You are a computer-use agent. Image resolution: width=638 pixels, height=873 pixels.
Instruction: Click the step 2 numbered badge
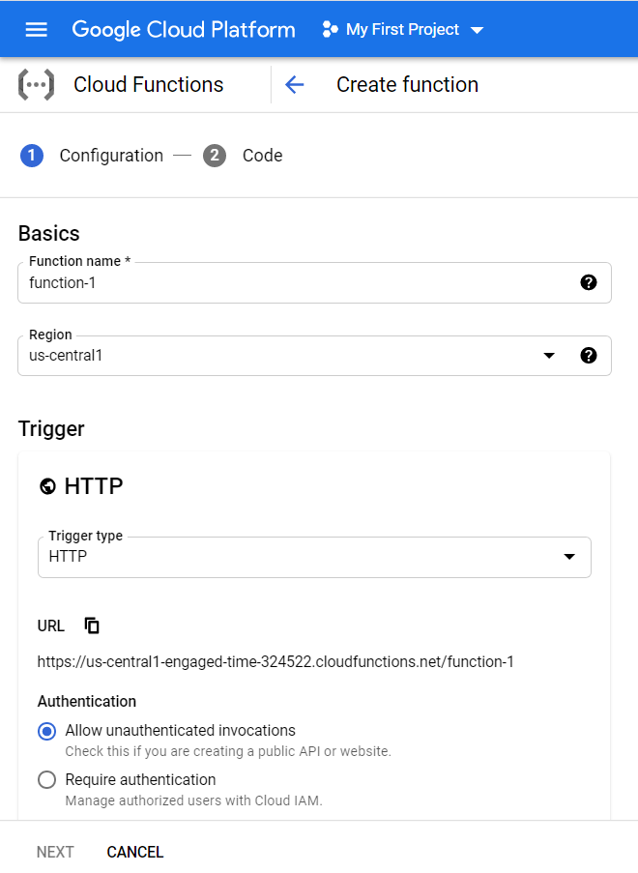pyautogui.click(x=215, y=156)
